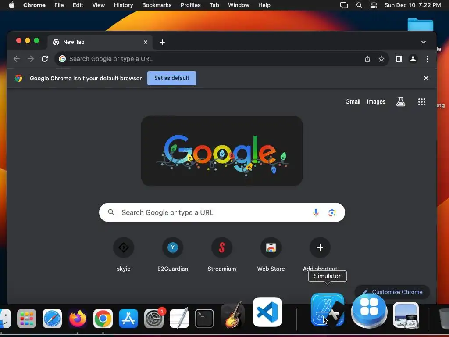
Task: Open Control Center in menu bar
Action: pos(374,5)
